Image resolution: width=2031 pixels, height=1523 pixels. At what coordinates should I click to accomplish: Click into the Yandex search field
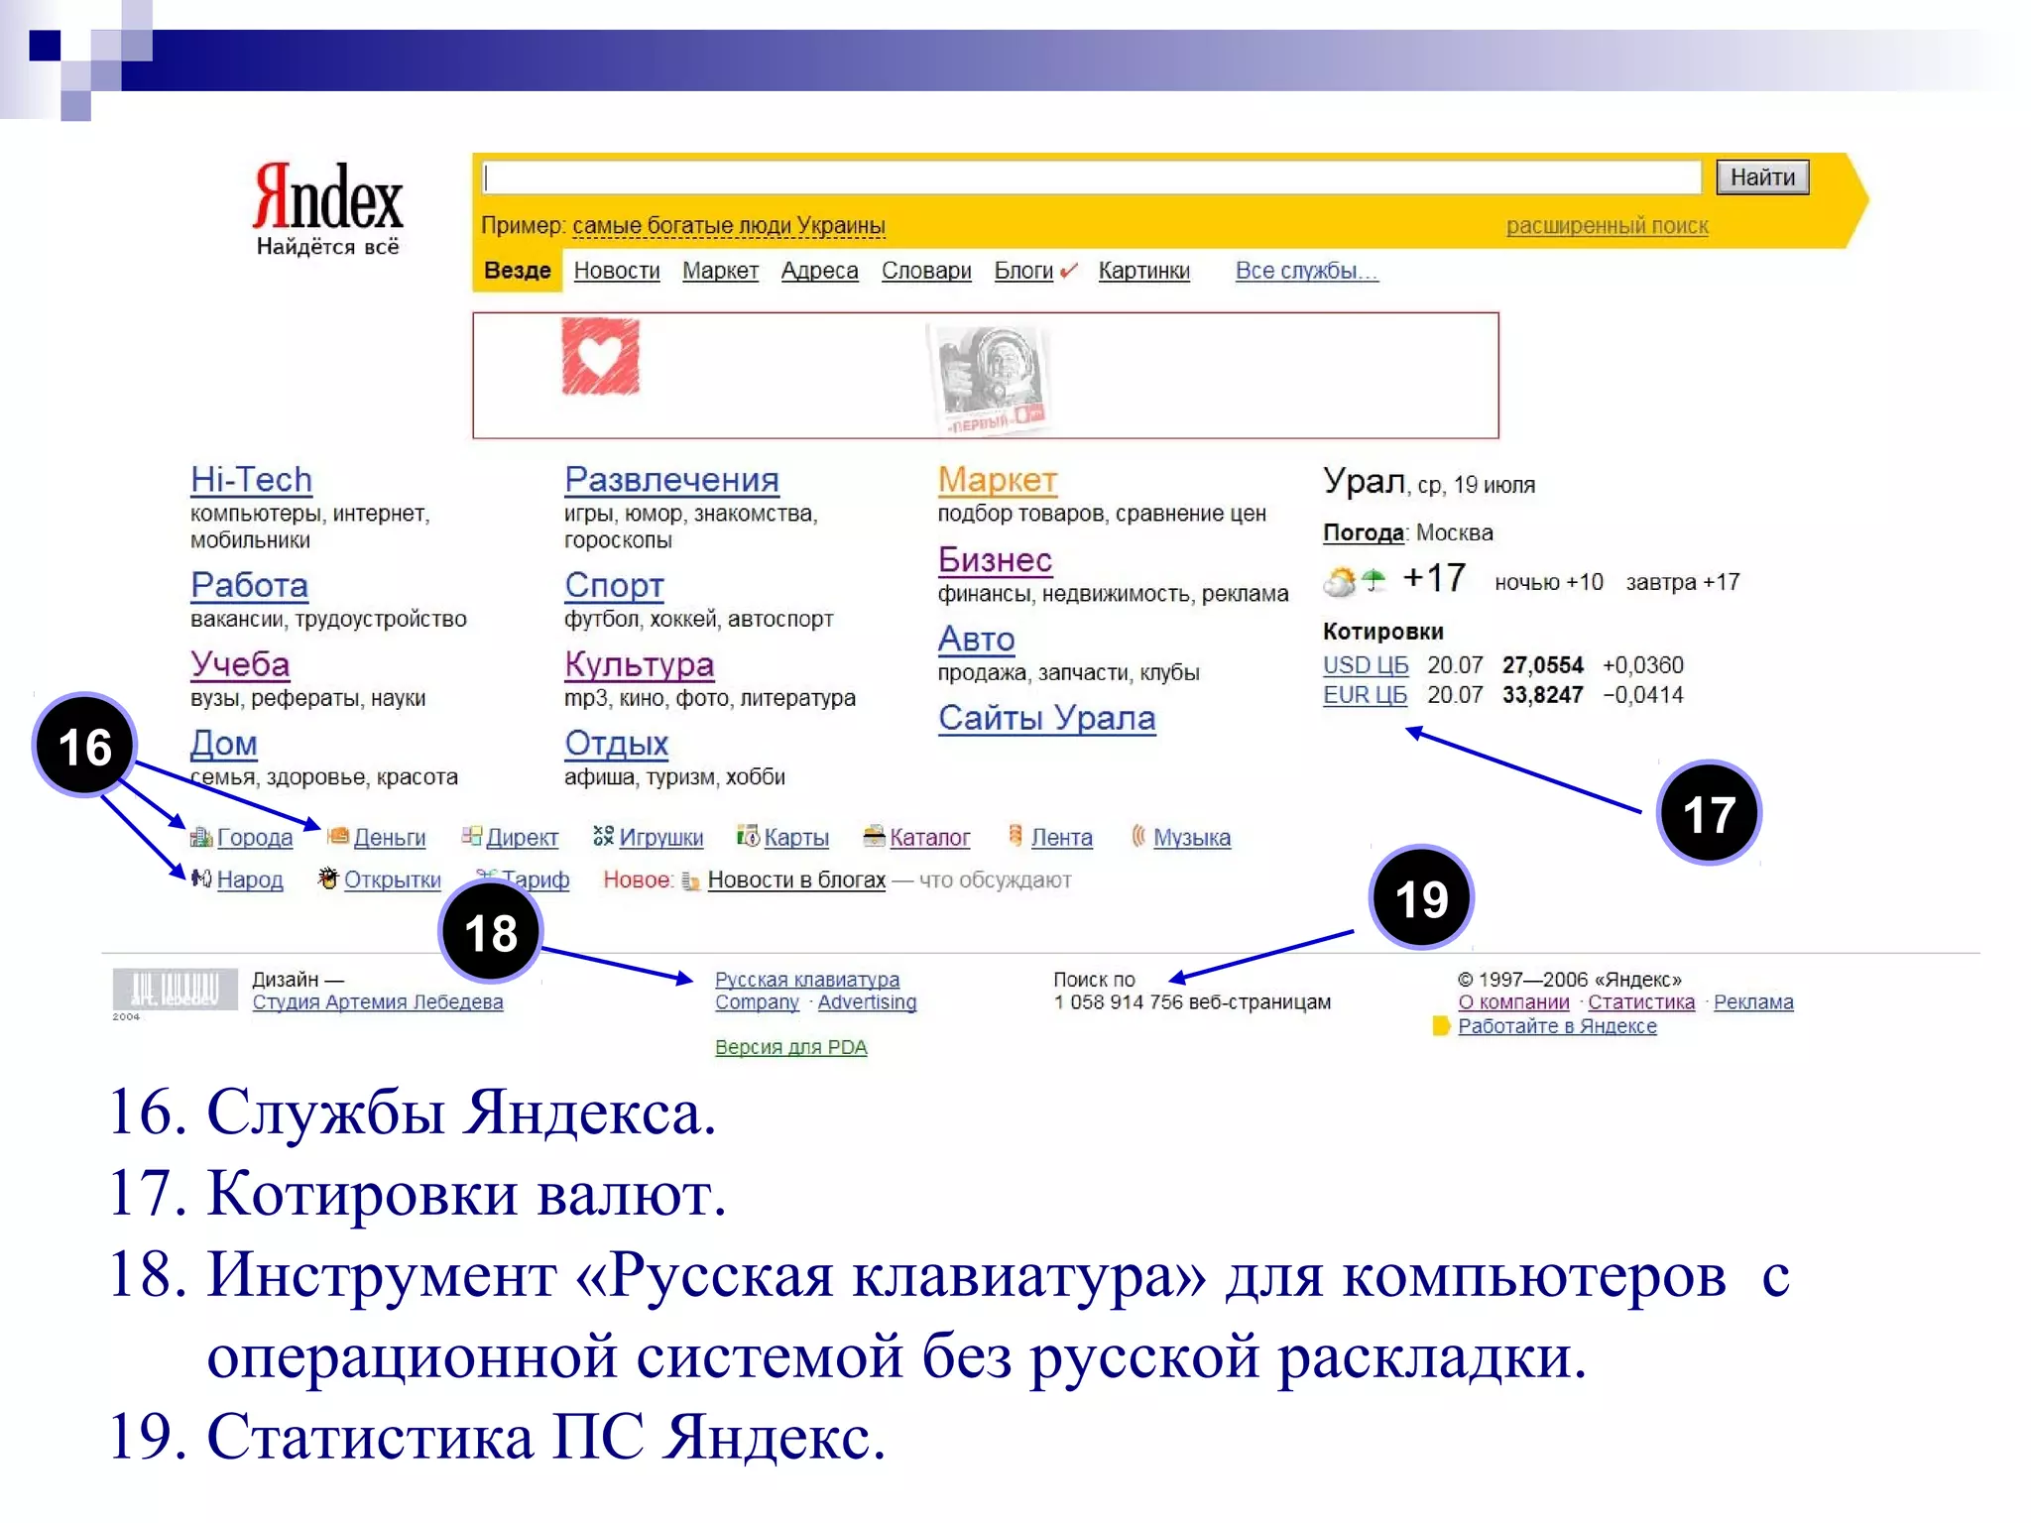coord(1091,178)
